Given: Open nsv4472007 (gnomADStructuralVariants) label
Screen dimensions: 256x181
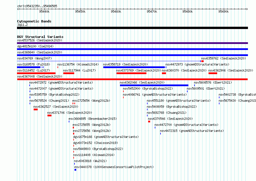Looking at the screenshot, I should pos(61,88).
